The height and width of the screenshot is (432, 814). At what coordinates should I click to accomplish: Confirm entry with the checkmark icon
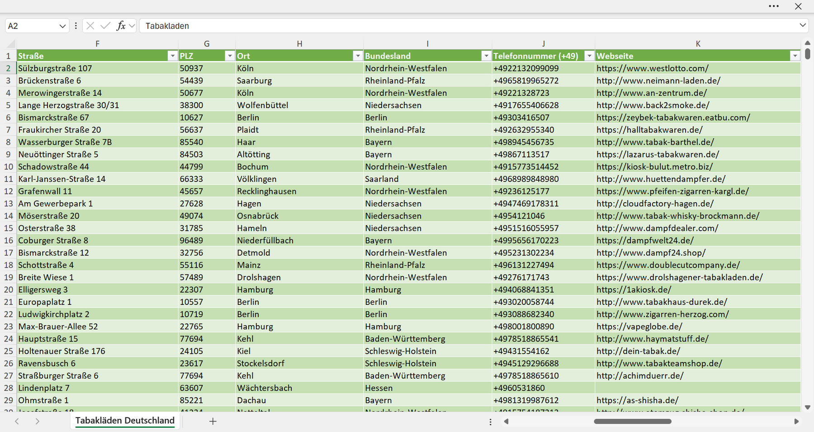coord(105,26)
